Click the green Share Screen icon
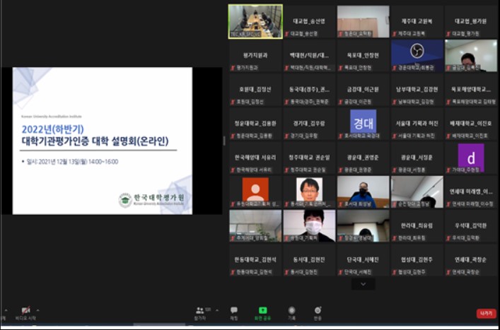Viewport: 500px width, 330px height. (x=263, y=310)
